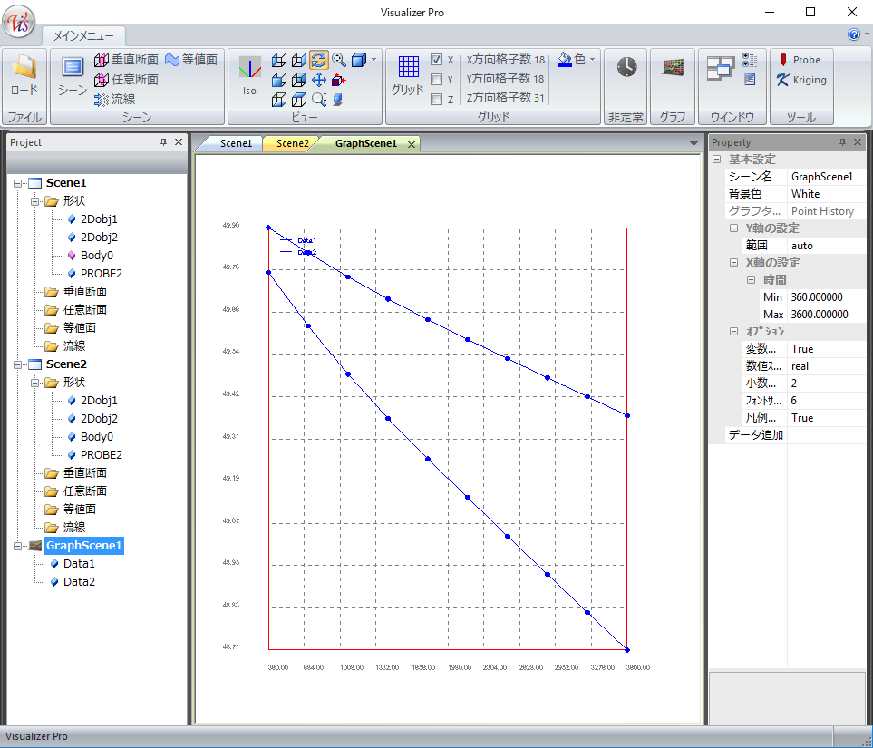Select the Kriging tool

click(x=801, y=80)
